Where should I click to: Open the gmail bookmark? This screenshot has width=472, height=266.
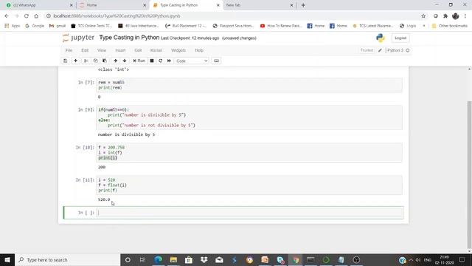[58, 26]
